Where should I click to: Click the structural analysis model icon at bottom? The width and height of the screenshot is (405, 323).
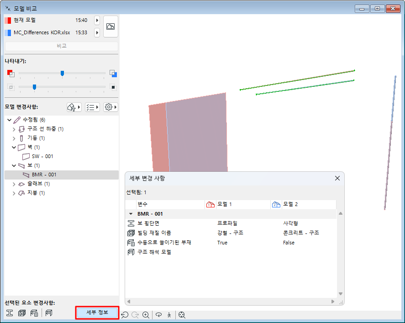(49, 313)
